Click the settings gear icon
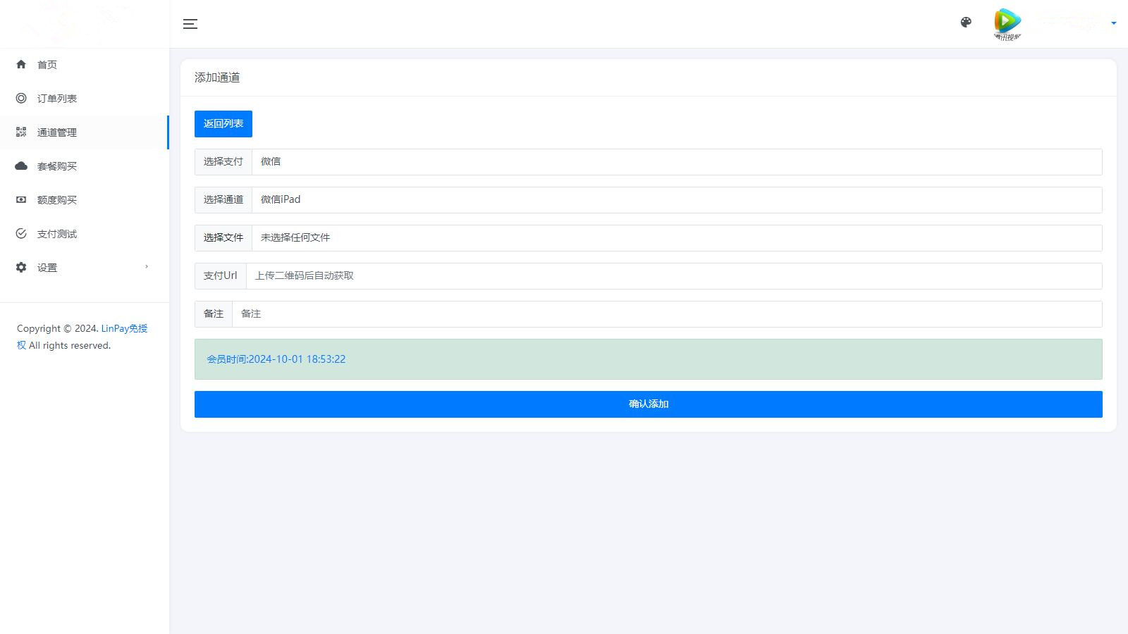The image size is (1128, 634). pos(21,267)
